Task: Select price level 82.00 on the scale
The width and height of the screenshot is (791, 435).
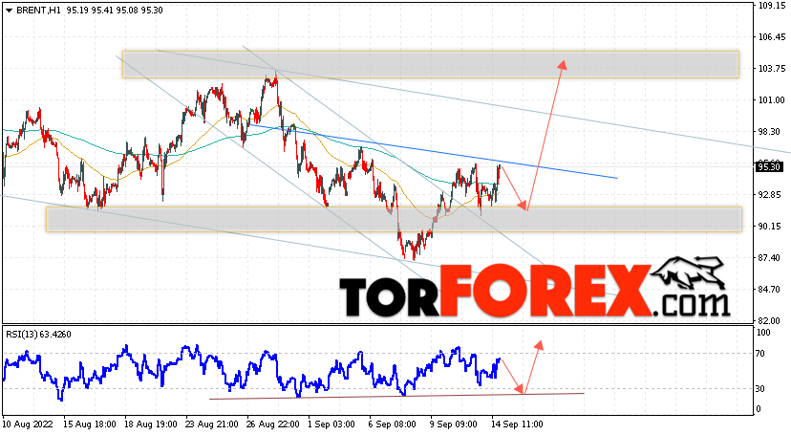Action: tap(770, 321)
